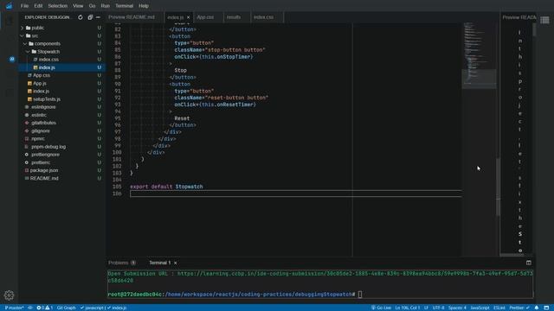Click the refresh explorer icon

click(81, 17)
